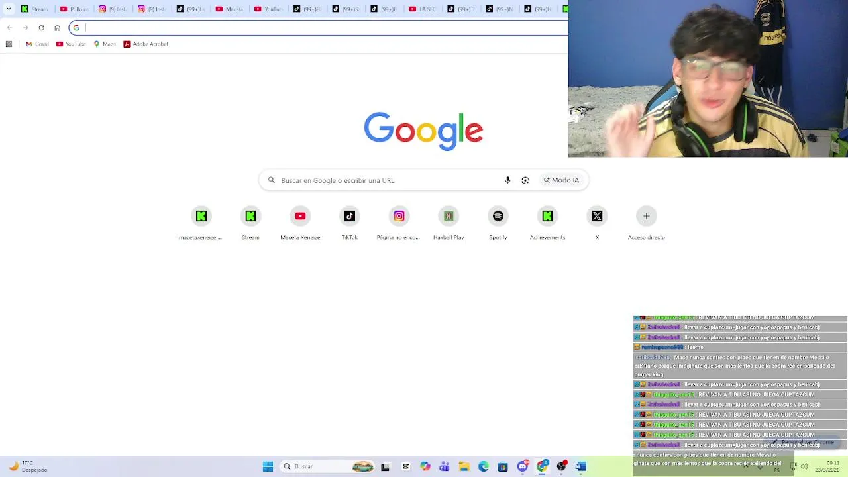
Task: Open the Gmail bookmark
Action: 37,44
